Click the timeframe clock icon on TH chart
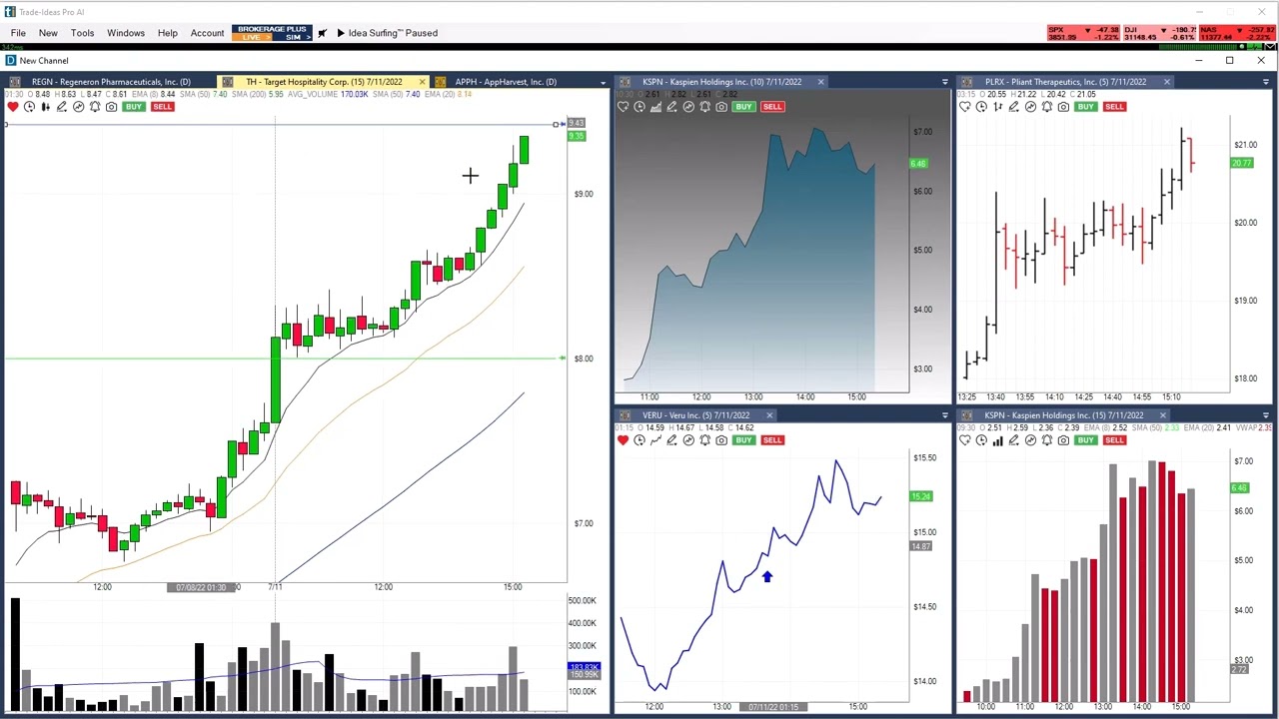 pos(29,107)
